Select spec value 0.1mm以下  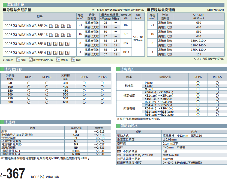(x=170, y=144)
